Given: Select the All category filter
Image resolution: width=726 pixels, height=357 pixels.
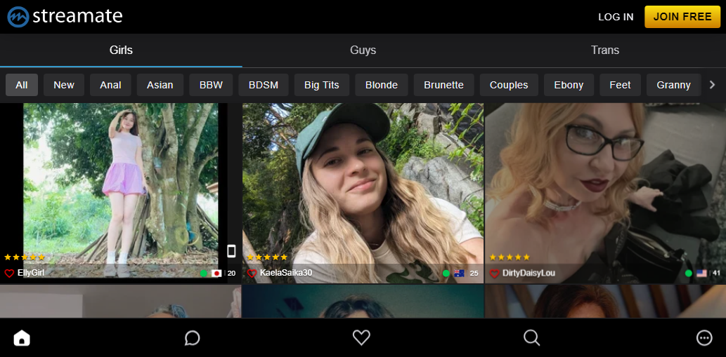Looking at the screenshot, I should tap(22, 85).
